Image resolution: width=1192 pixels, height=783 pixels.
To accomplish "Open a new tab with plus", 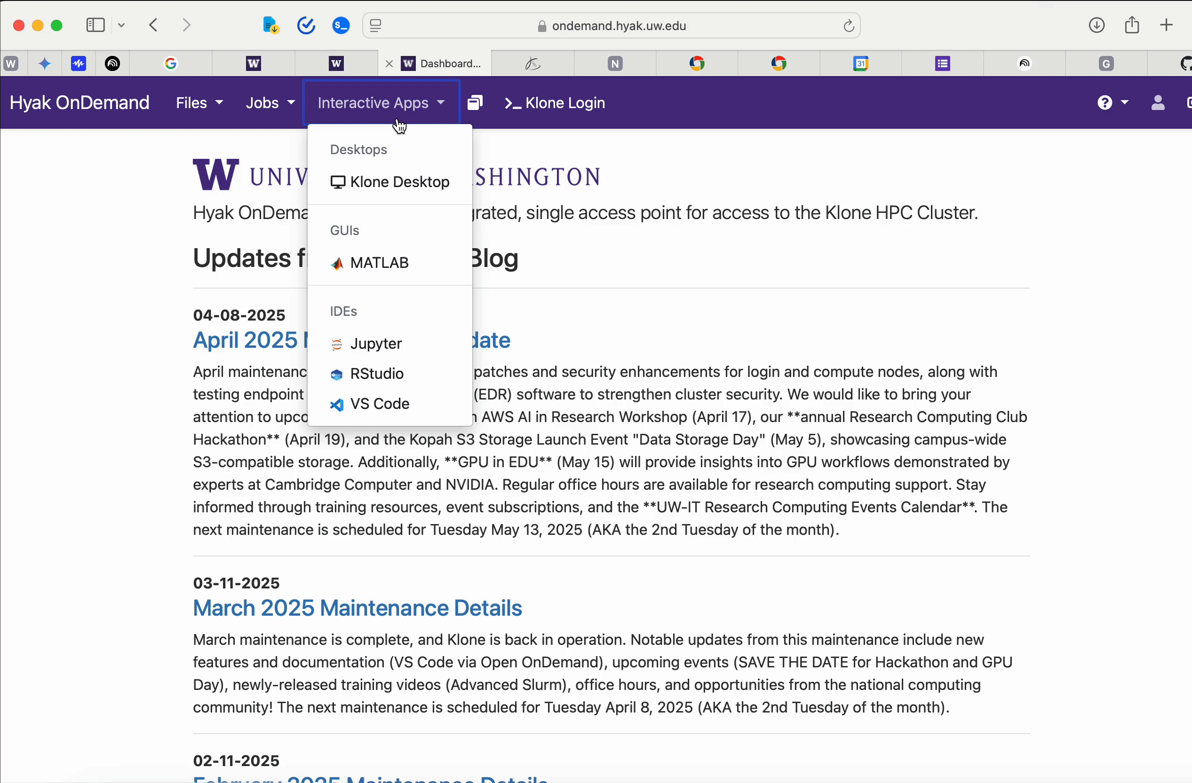I will tap(1167, 25).
